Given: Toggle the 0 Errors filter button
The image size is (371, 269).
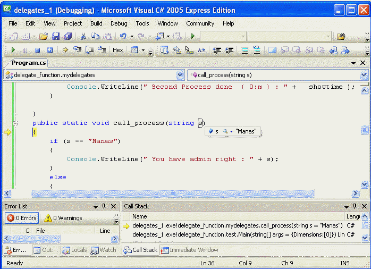Looking at the screenshot, I should pos(22,218).
